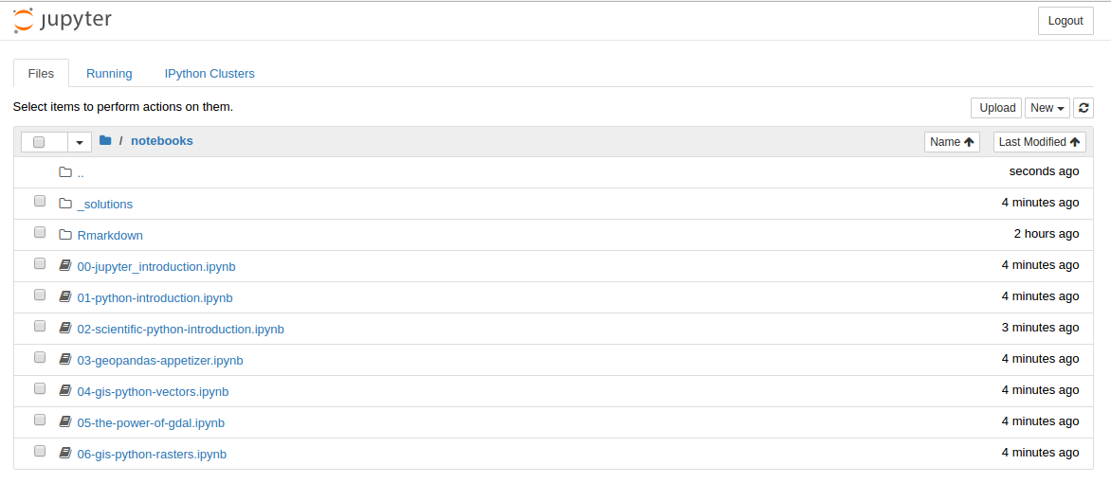This screenshot has height=483, width=1111.
Task: Click the _solutions folder icon
Action: 65,204
